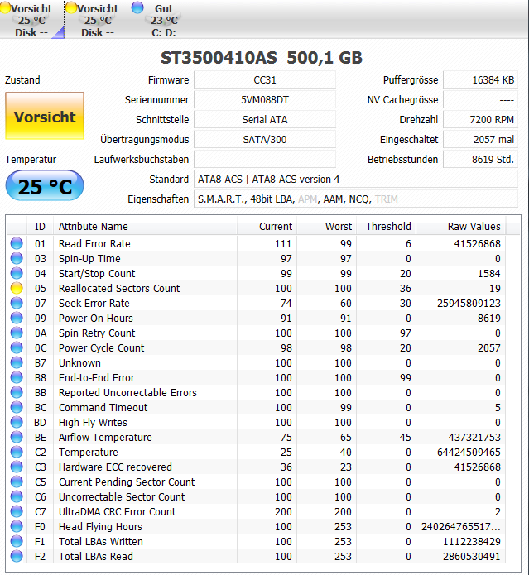This screenshot has width=529, height=575.
Task: Click the Eingeschaltet value 2057 mal
Action: tap(480, 139)
